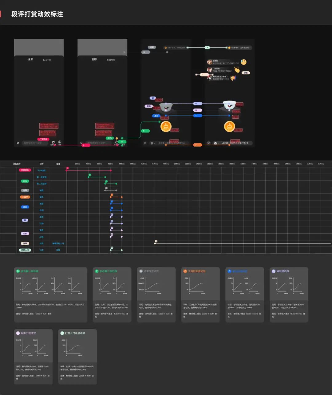332x395 pixels.
Task: Click the white bowl image above rightmost coin
Action: 229,105
